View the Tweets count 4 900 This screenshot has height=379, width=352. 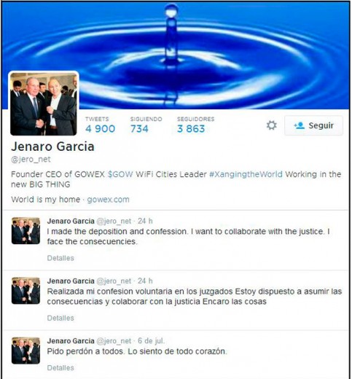click(100, 125)
